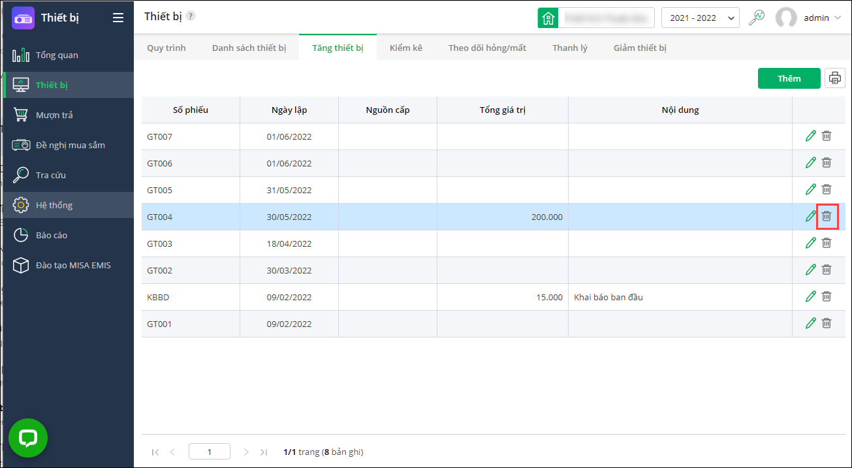Go to next page arrow
852x468 pixels.
pyautogui.click(x=246, y=452)
